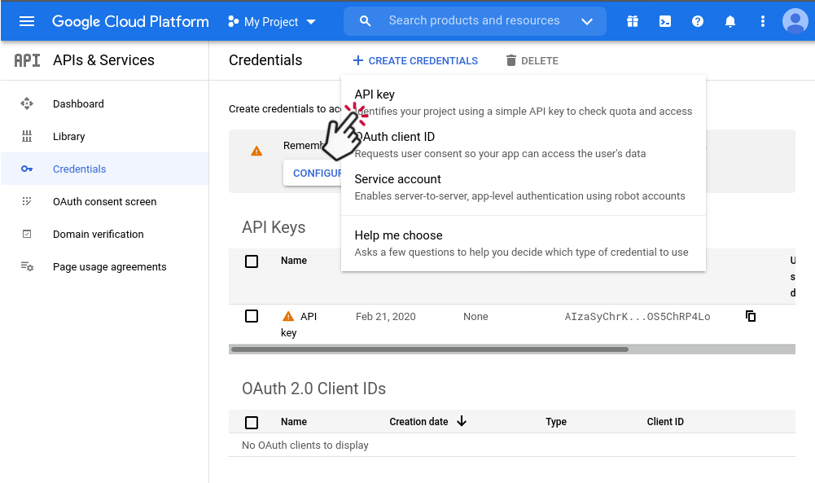Click the Type column header
The image size is (815, 483).
[555, 422]
